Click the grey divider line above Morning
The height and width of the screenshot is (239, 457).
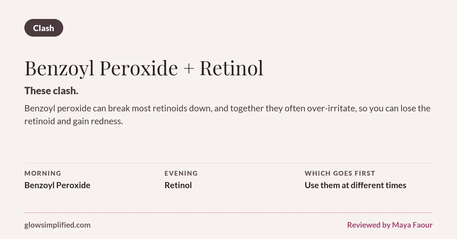click(228, 163)
